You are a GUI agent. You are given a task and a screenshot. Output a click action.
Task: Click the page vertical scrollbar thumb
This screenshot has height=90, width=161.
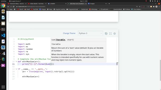[x=160, y=70]
